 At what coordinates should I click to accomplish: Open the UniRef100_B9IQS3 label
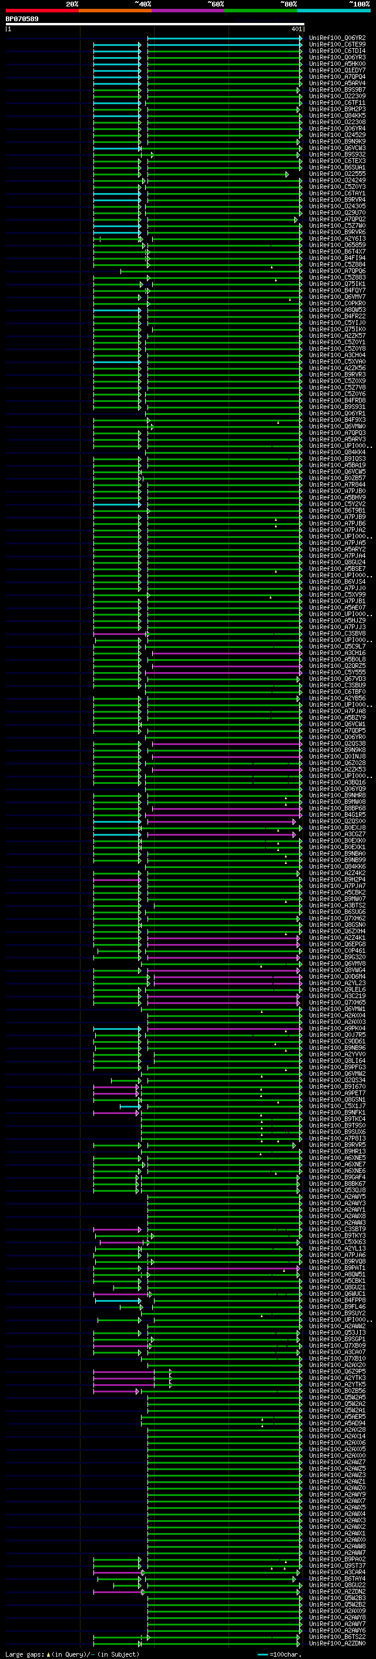click(x=337, y=458)
